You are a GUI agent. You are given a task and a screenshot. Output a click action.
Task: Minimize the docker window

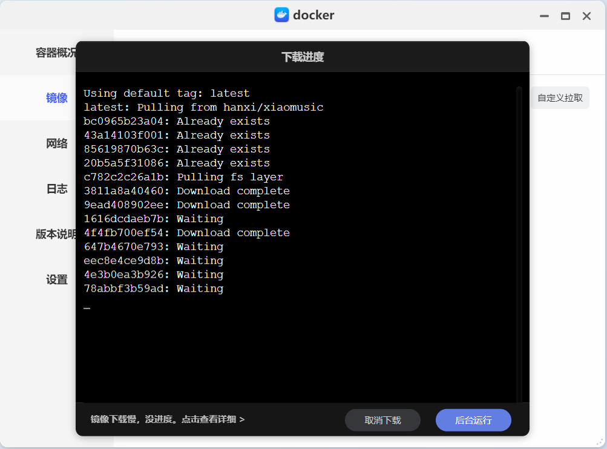coord(544,16)
